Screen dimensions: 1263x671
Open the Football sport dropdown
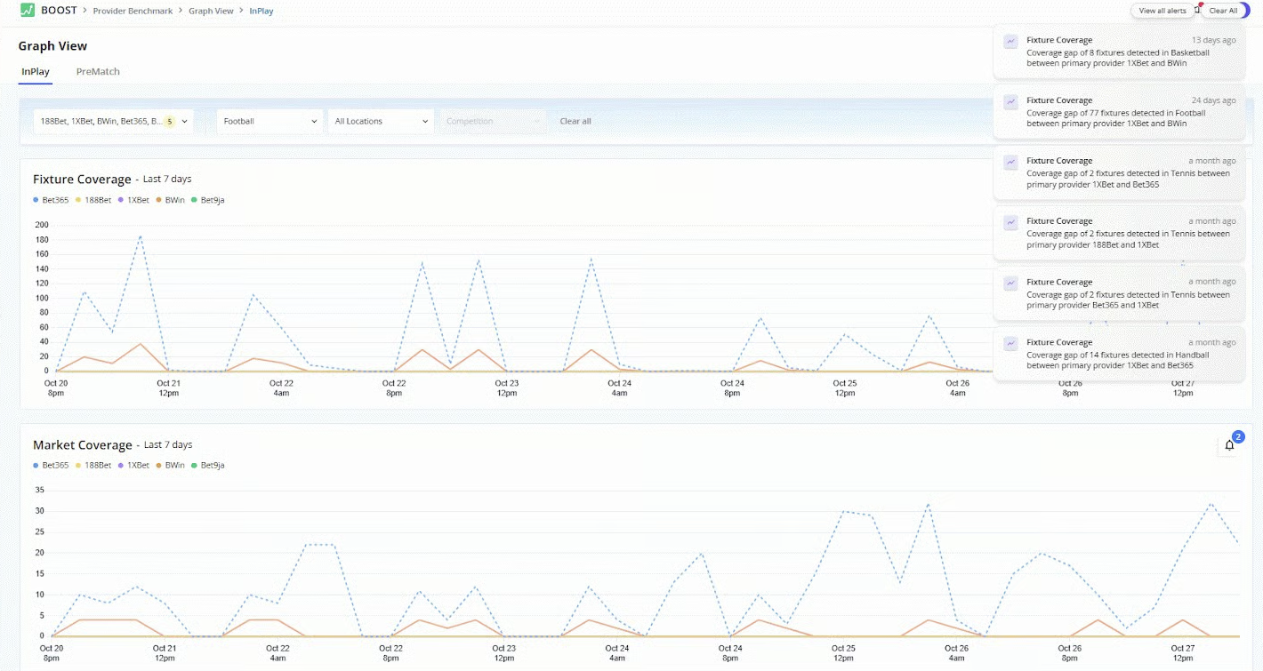point(269,121)
